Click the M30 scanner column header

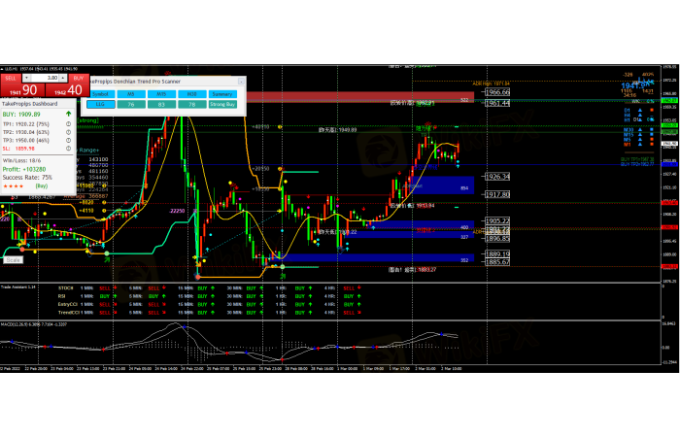point(191,94)
